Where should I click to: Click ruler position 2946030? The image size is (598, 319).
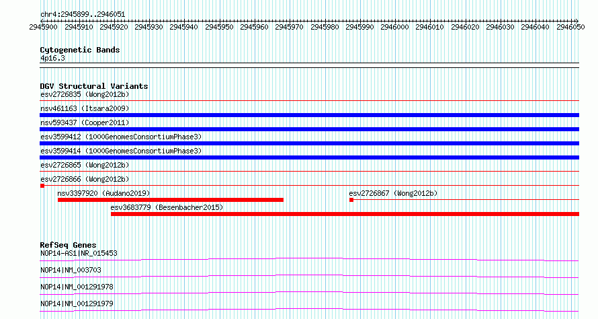pos(500,27)
